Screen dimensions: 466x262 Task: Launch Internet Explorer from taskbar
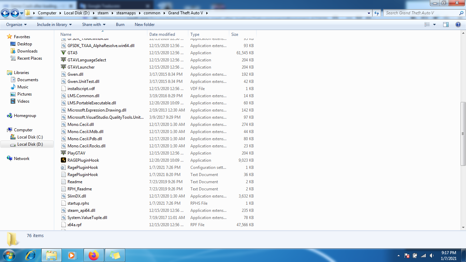point(31,255)
